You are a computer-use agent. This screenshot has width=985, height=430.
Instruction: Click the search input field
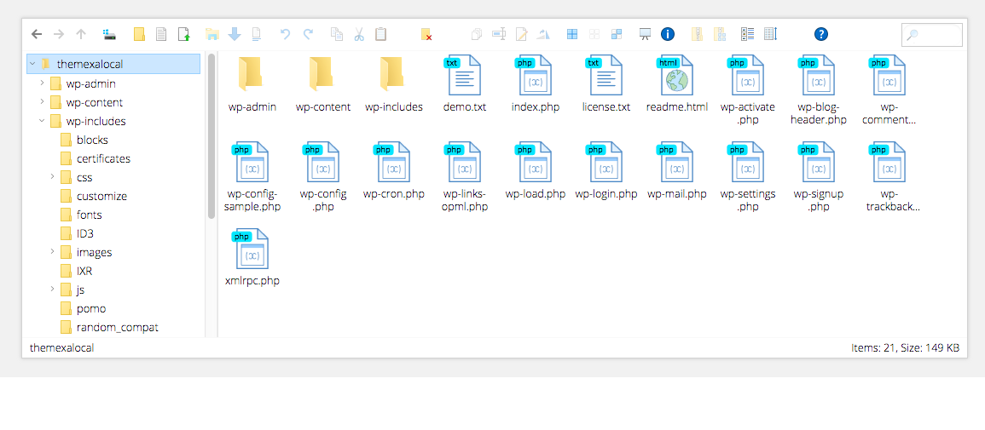(931, 34)
